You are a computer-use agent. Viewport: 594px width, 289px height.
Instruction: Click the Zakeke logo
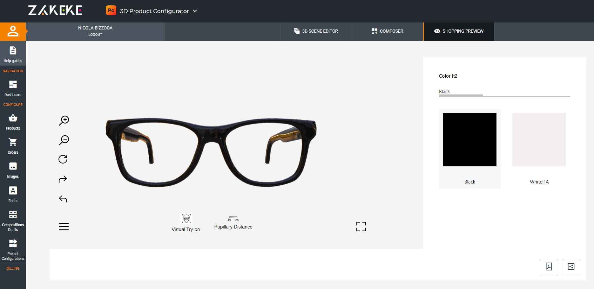[x=55, y=10]
